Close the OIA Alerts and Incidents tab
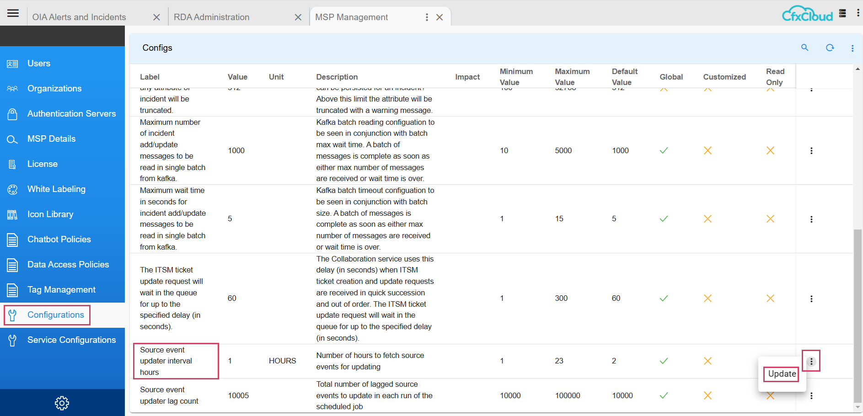The image size is (863, 416). point(156,17)
